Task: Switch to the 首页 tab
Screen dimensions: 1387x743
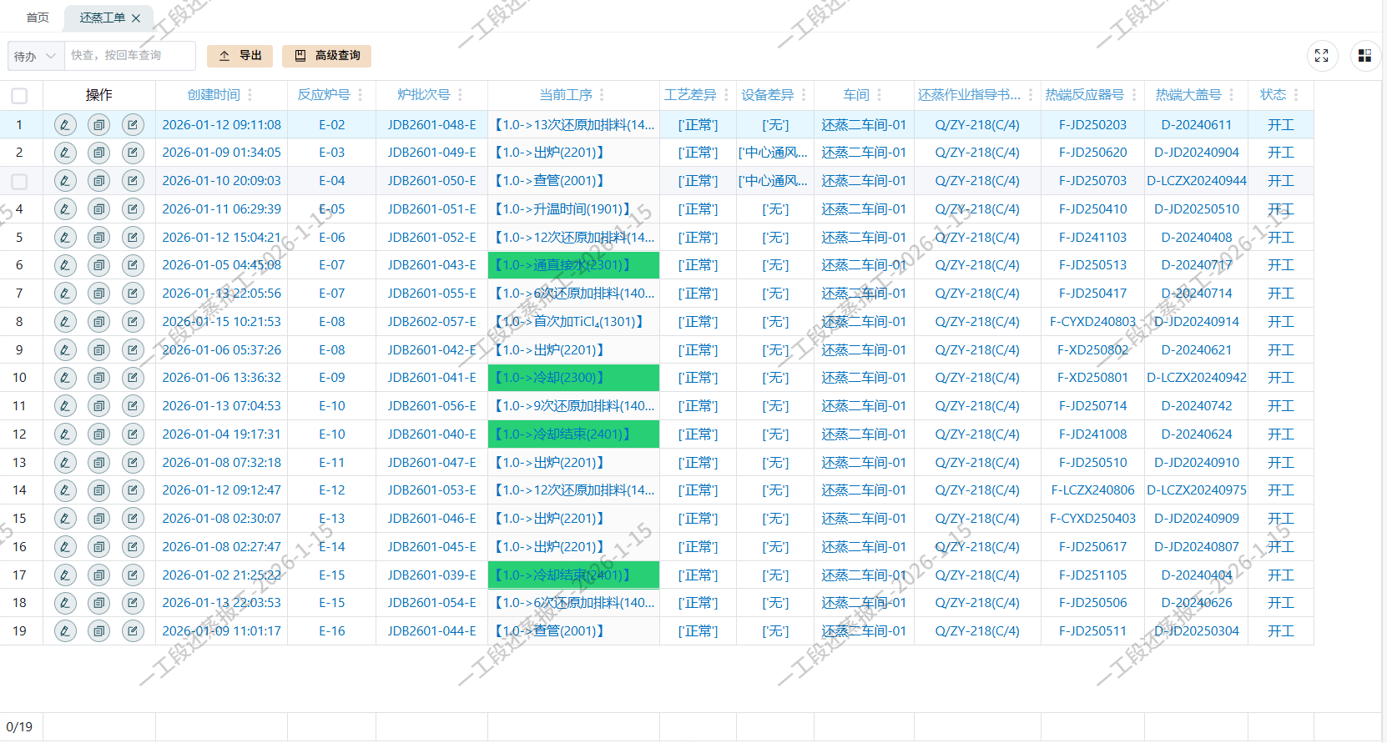Action: [38, 18]
